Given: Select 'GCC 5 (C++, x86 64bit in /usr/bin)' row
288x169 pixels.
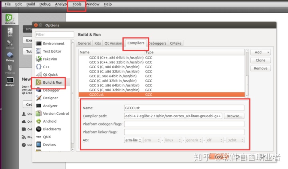Looking at the screenshot, I should click(162, 57).
